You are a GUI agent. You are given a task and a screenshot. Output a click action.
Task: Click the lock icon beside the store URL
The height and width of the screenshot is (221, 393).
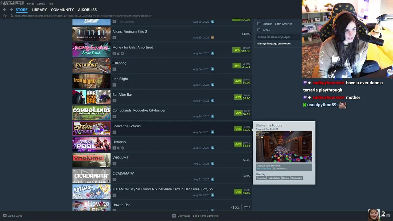(12, 16)
